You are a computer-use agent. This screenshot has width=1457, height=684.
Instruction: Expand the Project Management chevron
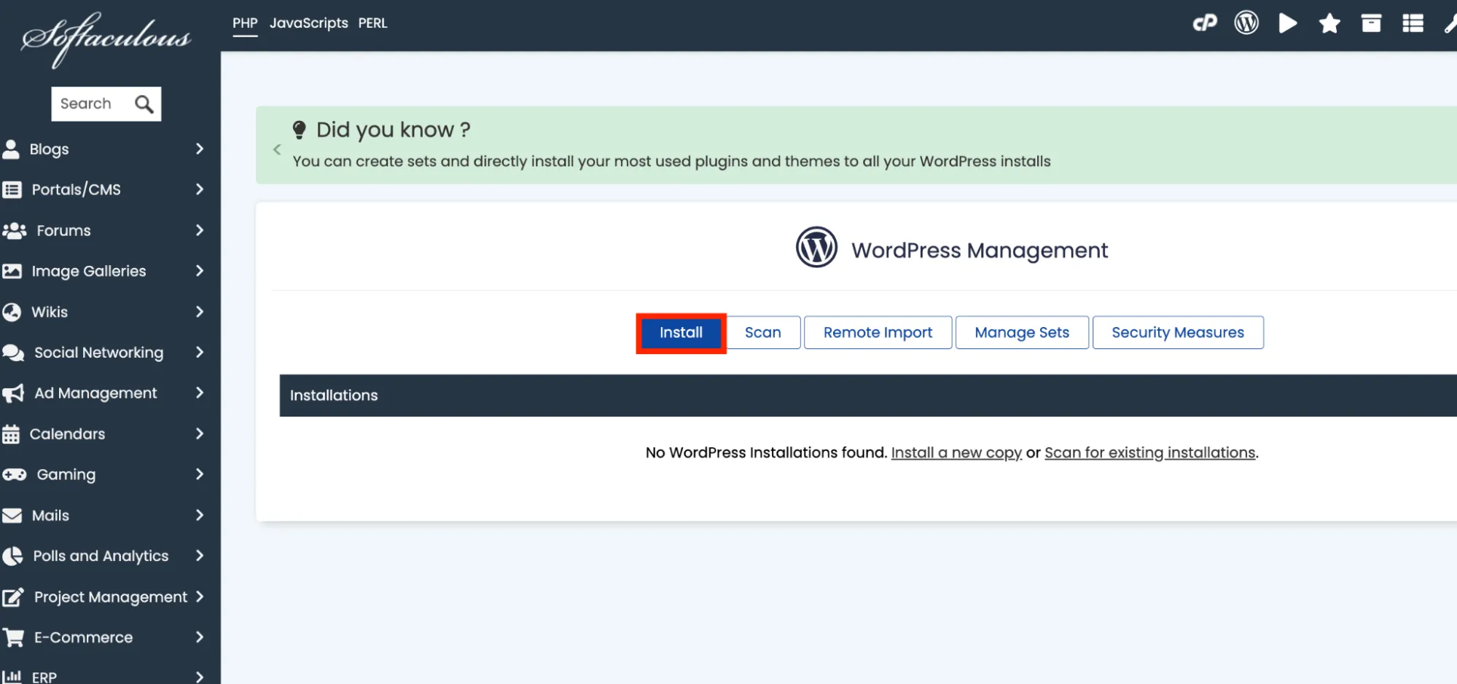click(x=200, y=597)
